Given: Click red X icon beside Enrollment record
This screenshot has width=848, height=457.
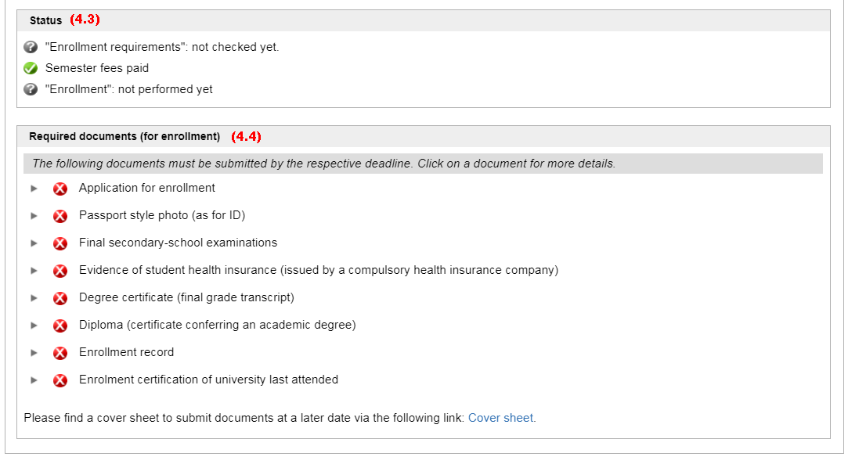Looking at the screenshot, I should coord(60,353).
